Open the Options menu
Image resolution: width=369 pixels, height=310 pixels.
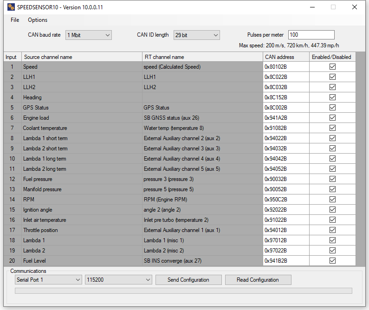[x=38, y=20]
